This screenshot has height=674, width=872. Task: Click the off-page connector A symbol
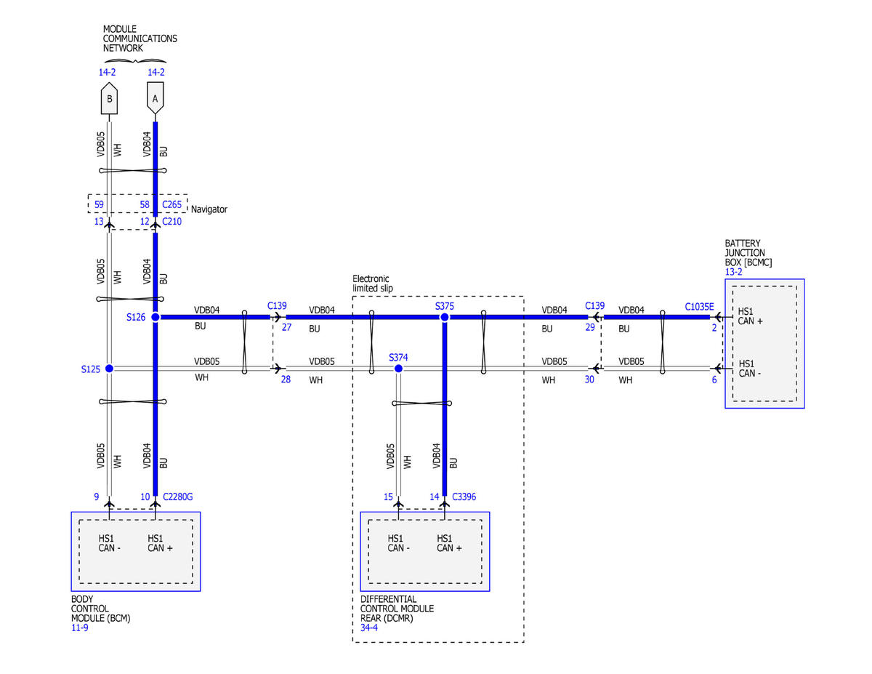154,98
